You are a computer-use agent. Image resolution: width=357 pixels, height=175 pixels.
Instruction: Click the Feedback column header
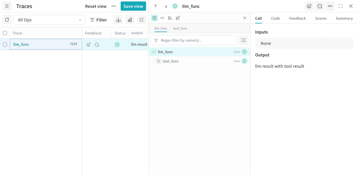pyautogui.click(x=93, y=33)
